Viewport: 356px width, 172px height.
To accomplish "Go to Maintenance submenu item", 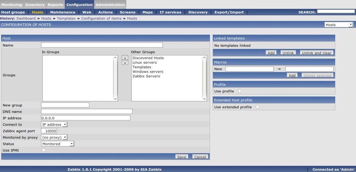I will (63, 12).
